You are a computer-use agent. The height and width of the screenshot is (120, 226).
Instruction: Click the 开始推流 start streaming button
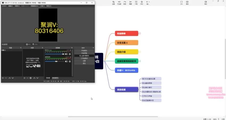click(84, 50)
